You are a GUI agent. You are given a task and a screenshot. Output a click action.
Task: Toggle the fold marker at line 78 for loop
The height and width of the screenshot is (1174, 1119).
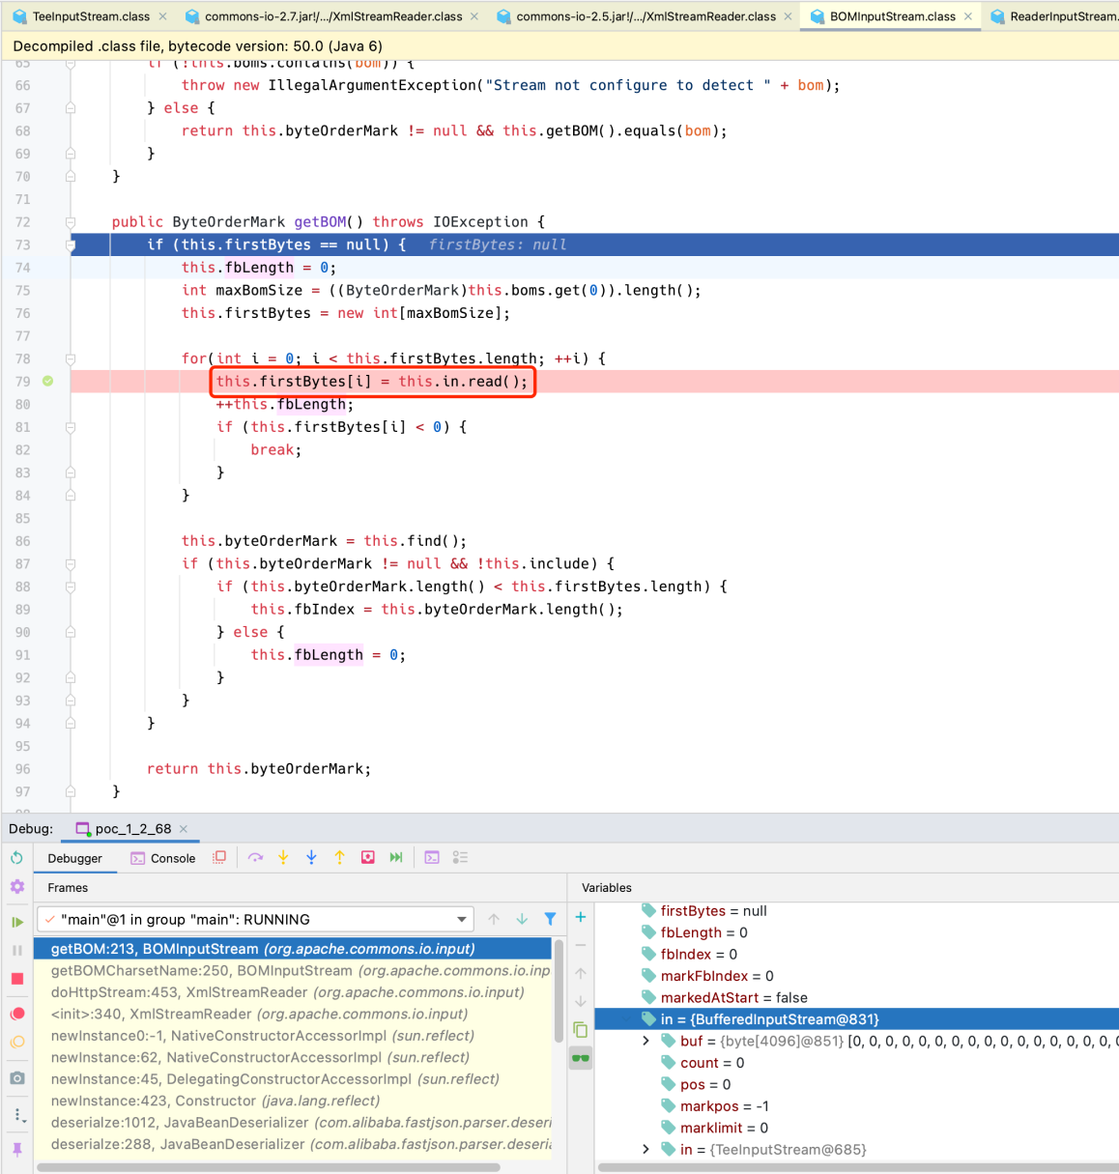pos(71,358)
